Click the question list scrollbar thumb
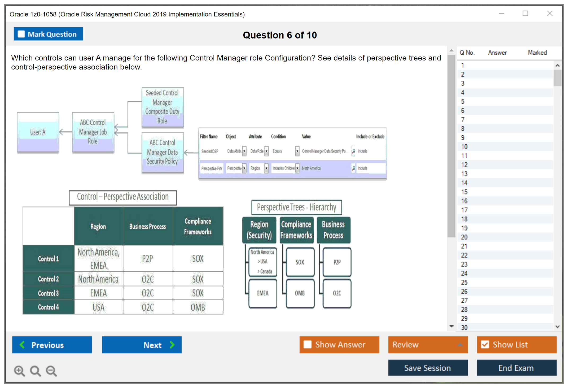The height and width of the screenshot is (390, 570). pyautogui.click(x=557, y=78)
